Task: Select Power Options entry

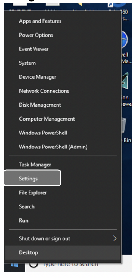Action: pyautogui.click(x=63, y=35)
